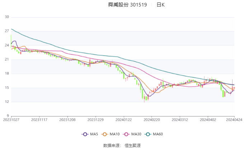Click x-axis date label 20240122
Image resolution: width=244 pixels, height=148 pixels.
tap(124, 120)
